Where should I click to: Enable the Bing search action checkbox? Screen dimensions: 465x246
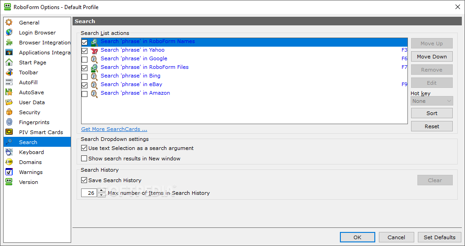84,77
